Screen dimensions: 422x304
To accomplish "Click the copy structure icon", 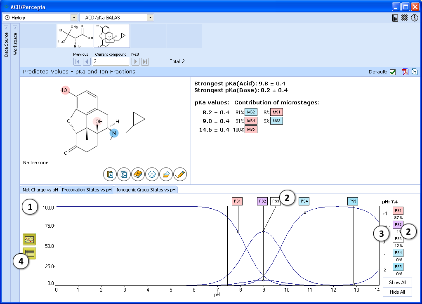I will point(124,174).
